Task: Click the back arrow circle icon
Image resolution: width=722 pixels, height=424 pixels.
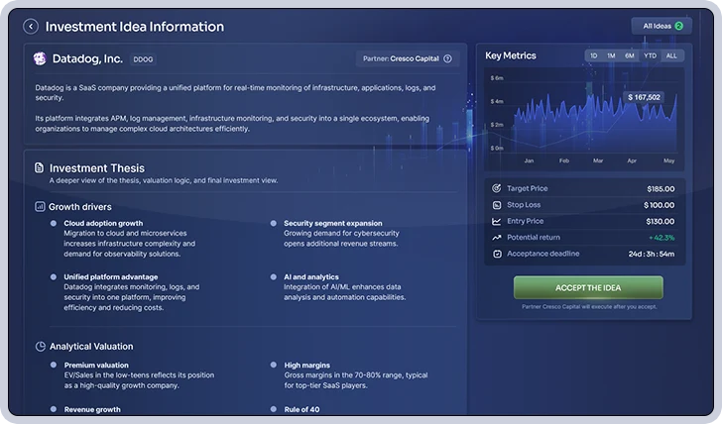Action: tap(31, 27)
